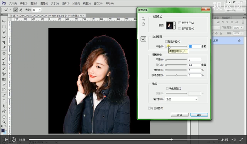Select the Move tool in the toolbox
Screen dimensions: 247x144
click(4, 21)
